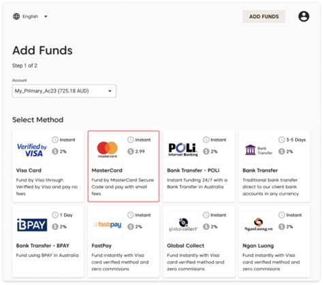Click the Bank Transfer 3-5 Days clock icon
Screen dimensions: 323x285
281,139
